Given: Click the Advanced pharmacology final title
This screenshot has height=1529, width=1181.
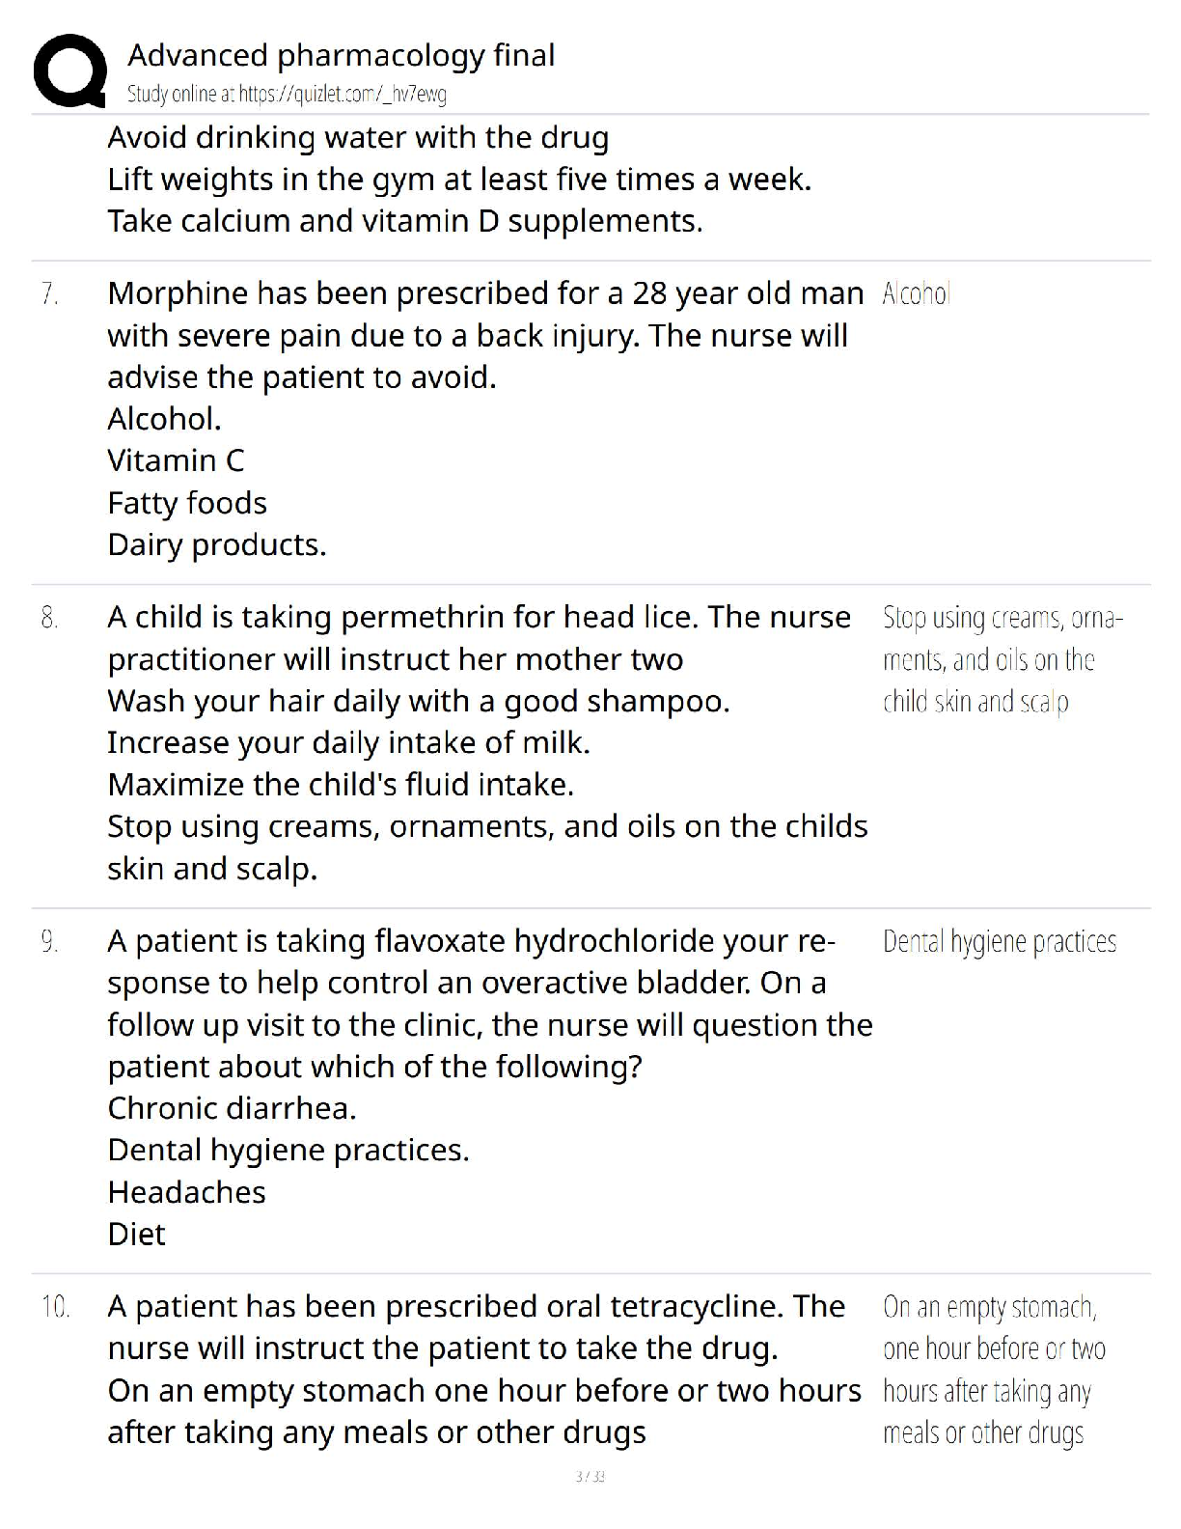Looking at the screenshot, I should 341,55.
